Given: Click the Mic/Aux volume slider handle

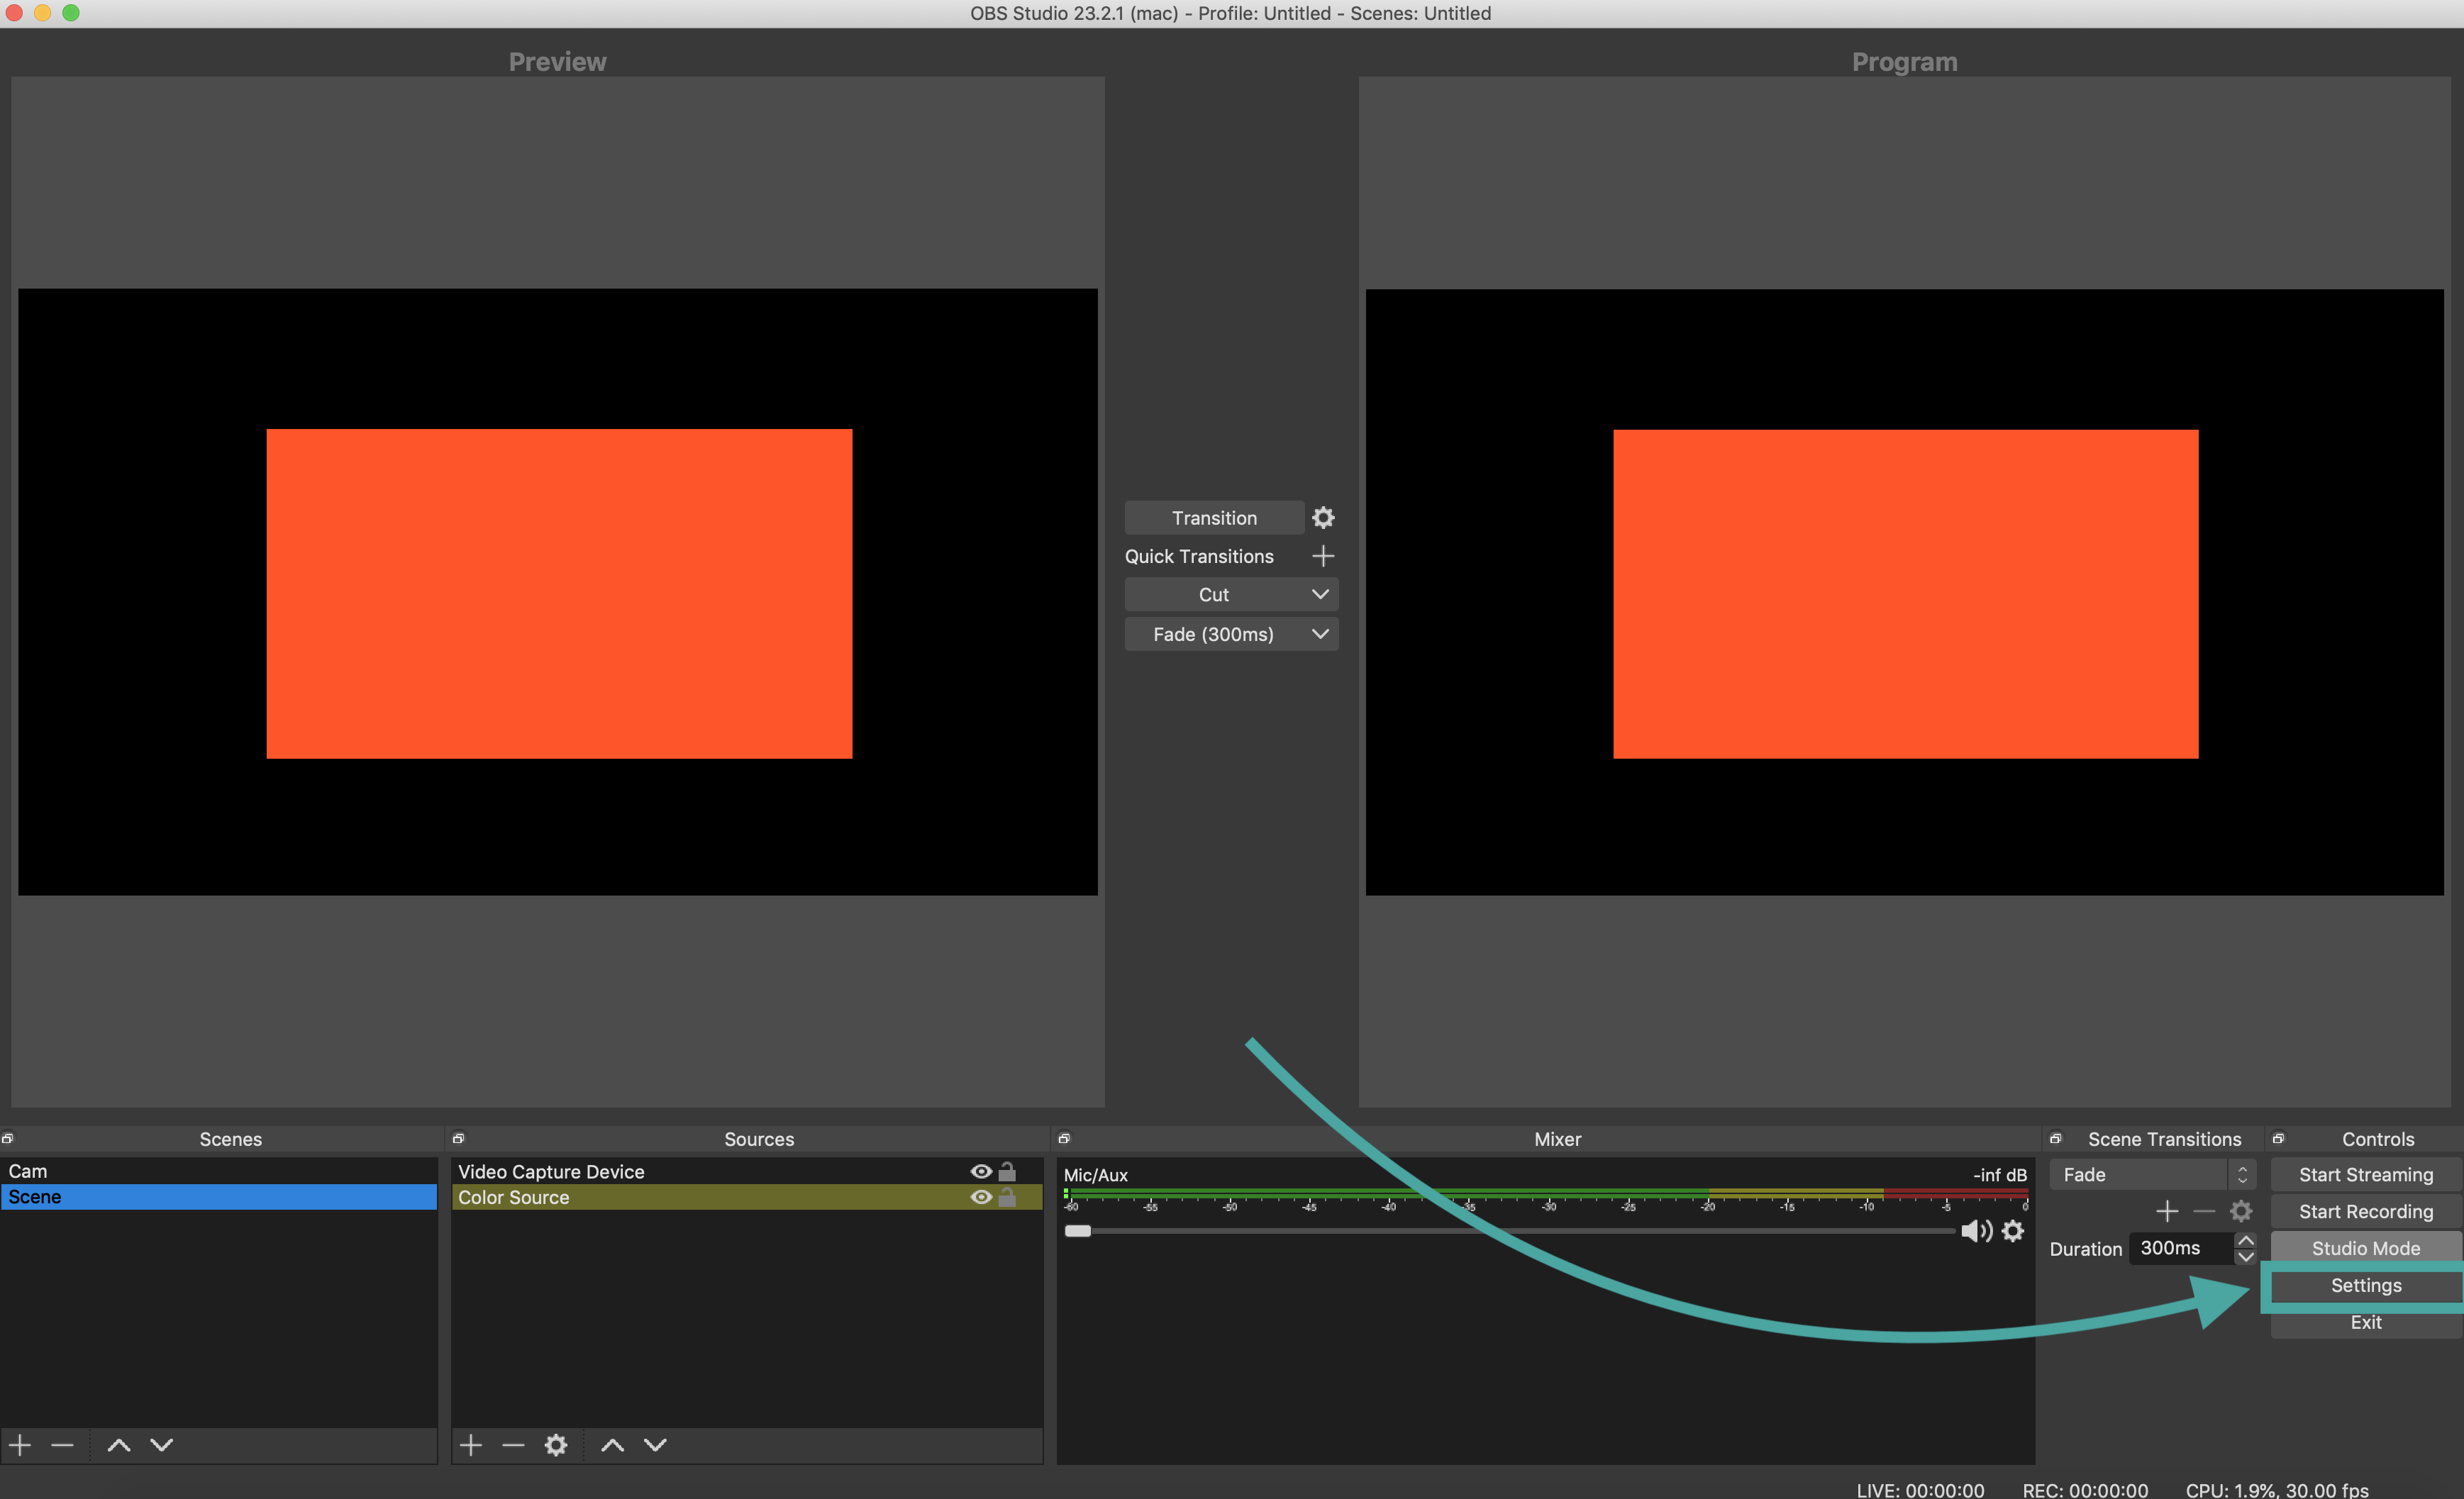Looking at the screenshot, I should click(1078, 1231).
